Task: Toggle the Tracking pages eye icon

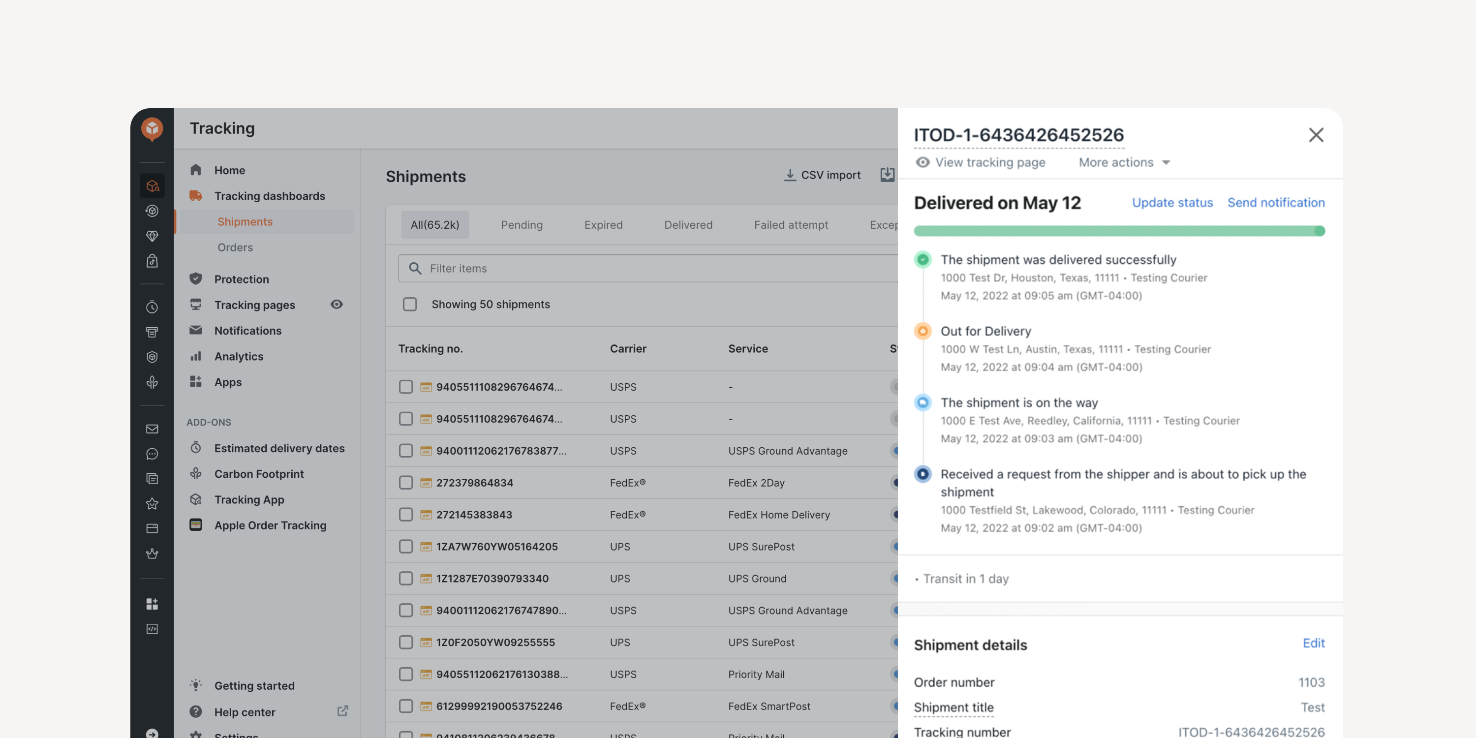Action: point(337,304)
